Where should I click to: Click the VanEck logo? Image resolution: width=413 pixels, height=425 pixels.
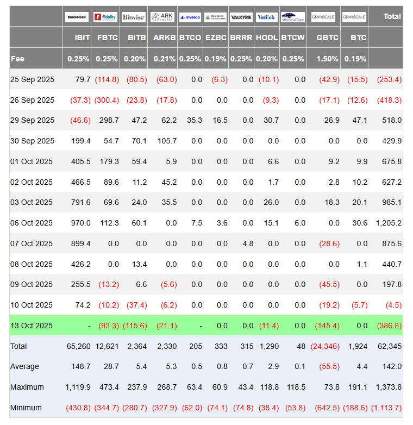(x=266, y=17)
